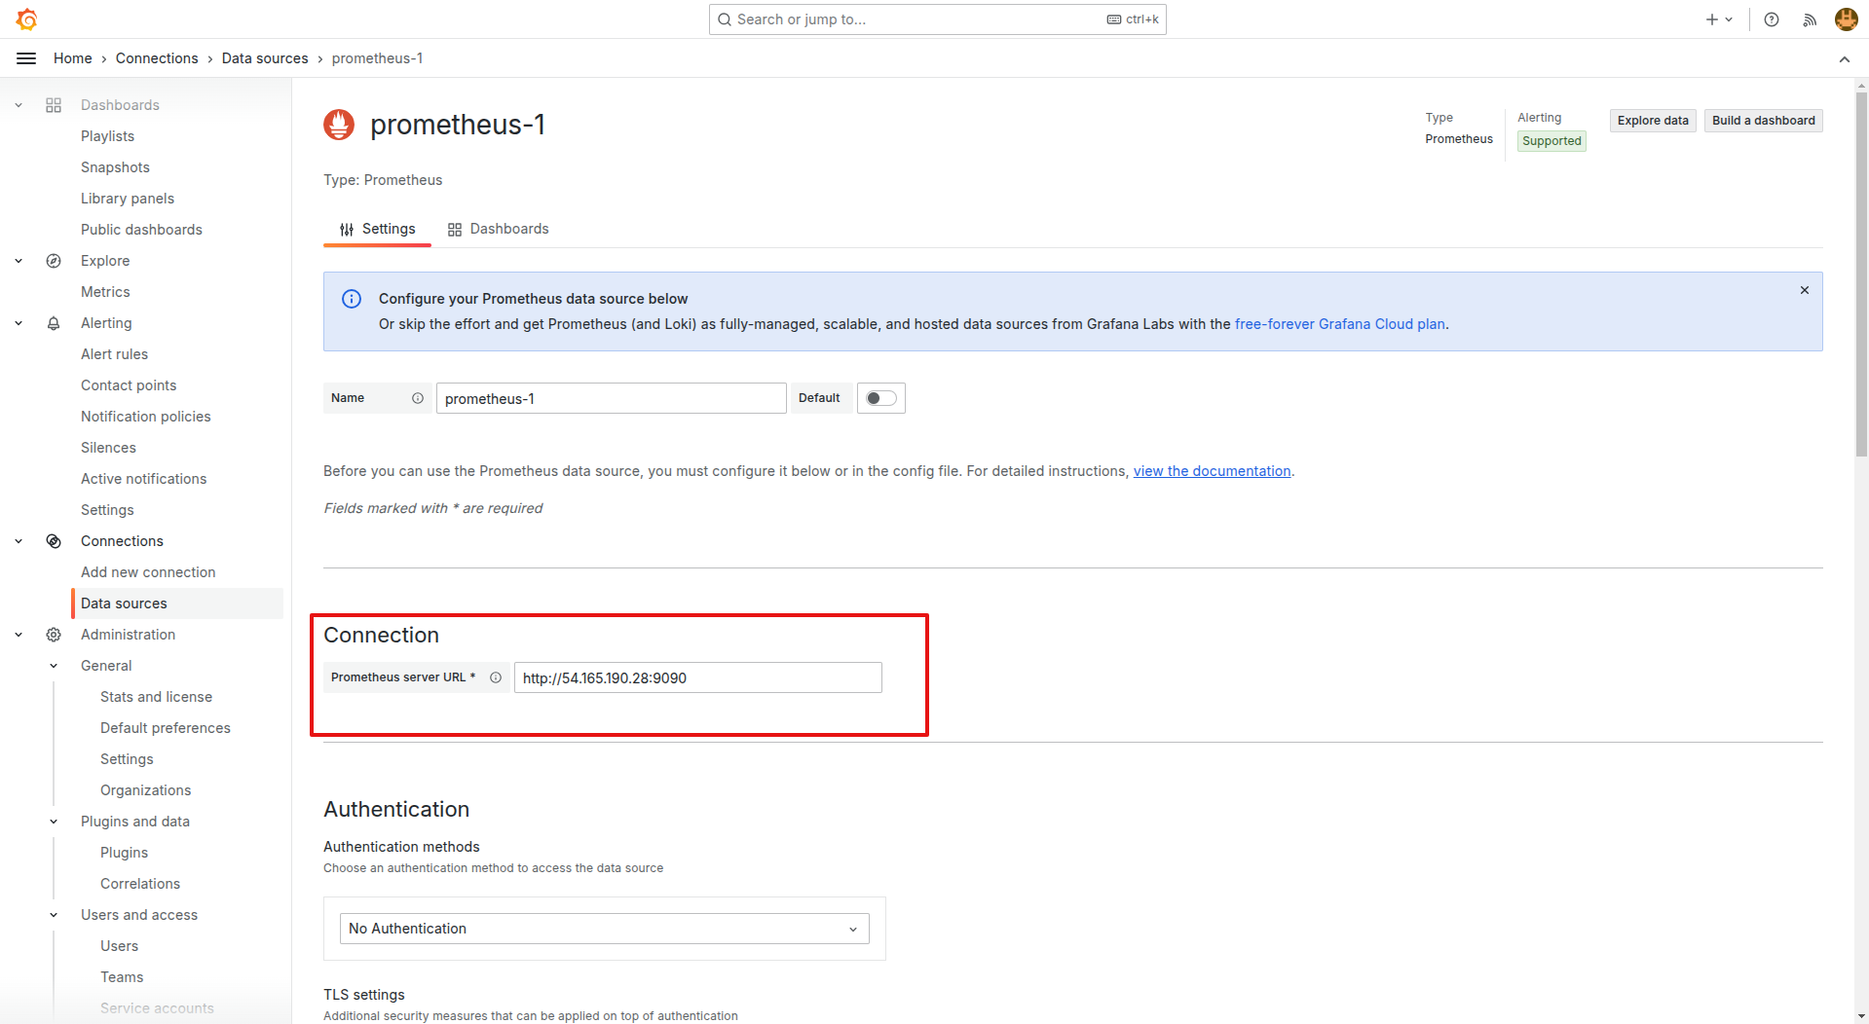The width and height of the screenshot is (1869, 1024).
Task: Open Metrics under Explore in sidebar
Action: pos(105,292)
